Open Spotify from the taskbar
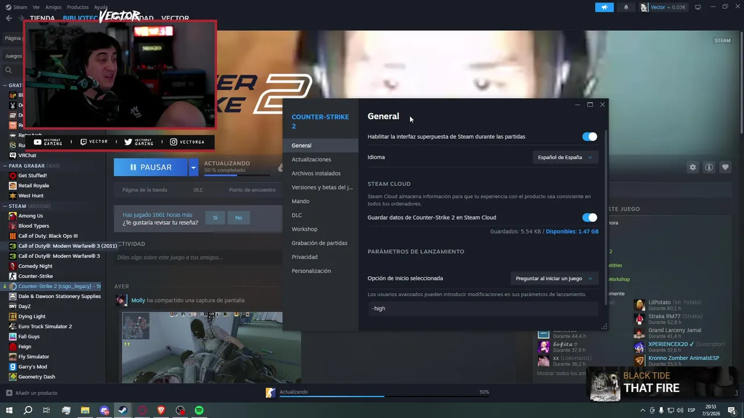The height and width of the screenshot is (418, 744). tap(199, 410)
